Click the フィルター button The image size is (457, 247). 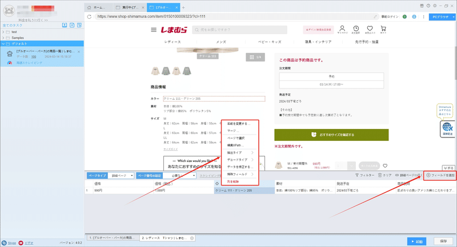coord(364,175)
